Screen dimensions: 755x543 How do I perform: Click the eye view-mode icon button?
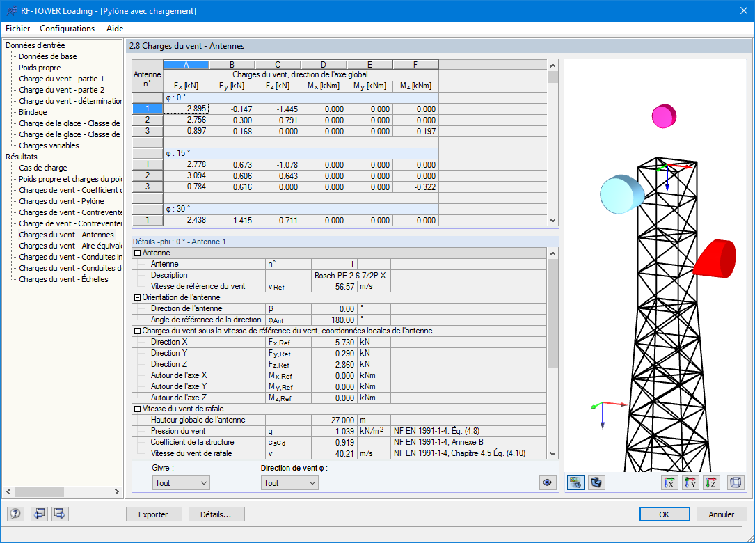(547, 482)
